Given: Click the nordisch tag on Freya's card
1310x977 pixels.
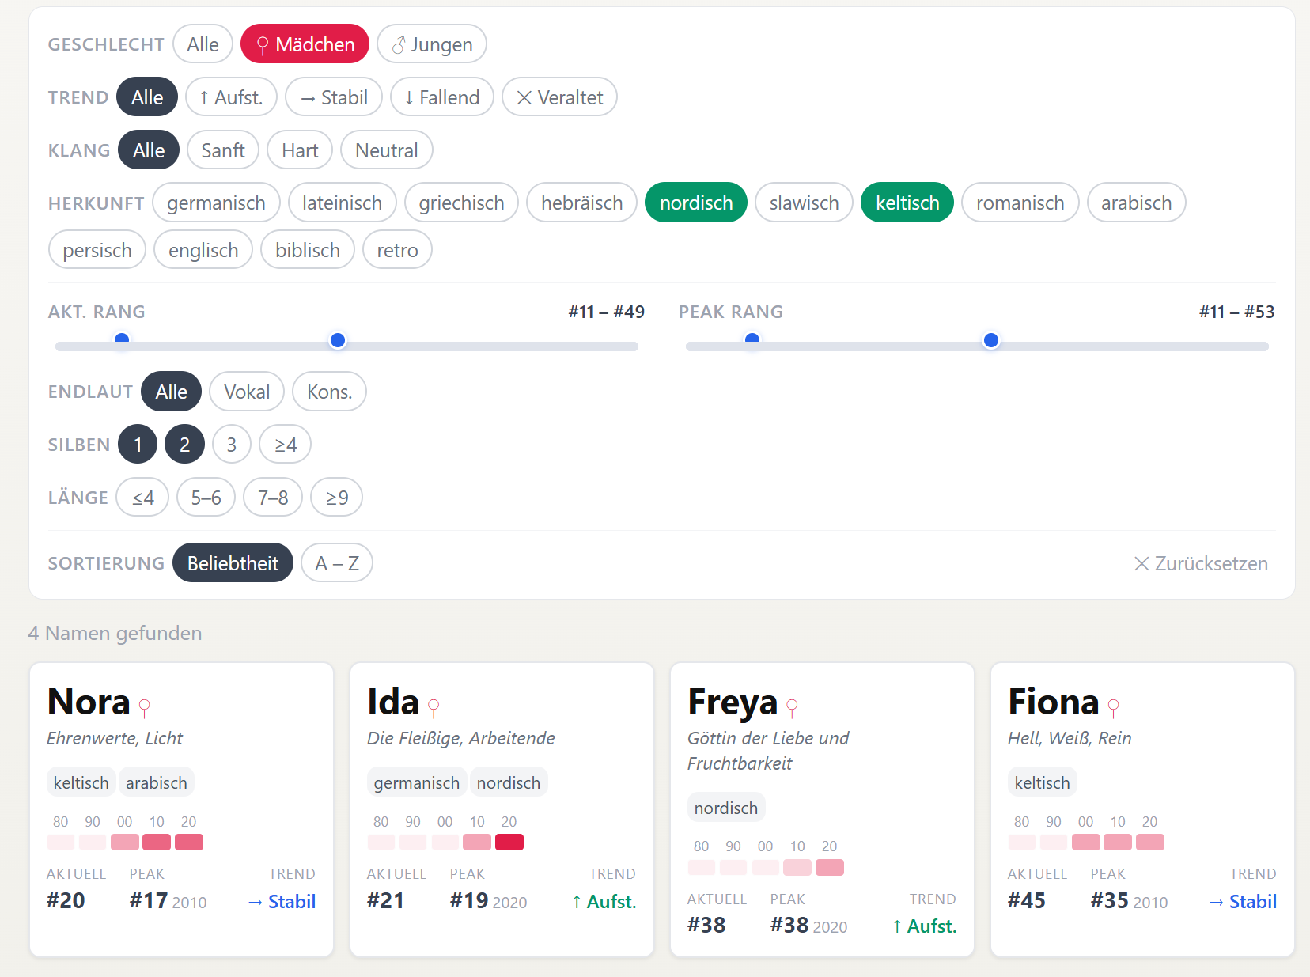Looking at the screenshot, I should (x=726, y=808).
